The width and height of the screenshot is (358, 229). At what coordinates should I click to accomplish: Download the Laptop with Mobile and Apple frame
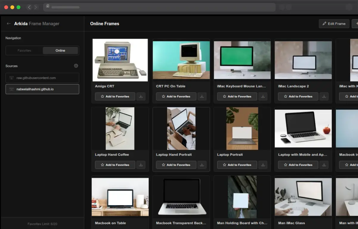coord(324,165)
